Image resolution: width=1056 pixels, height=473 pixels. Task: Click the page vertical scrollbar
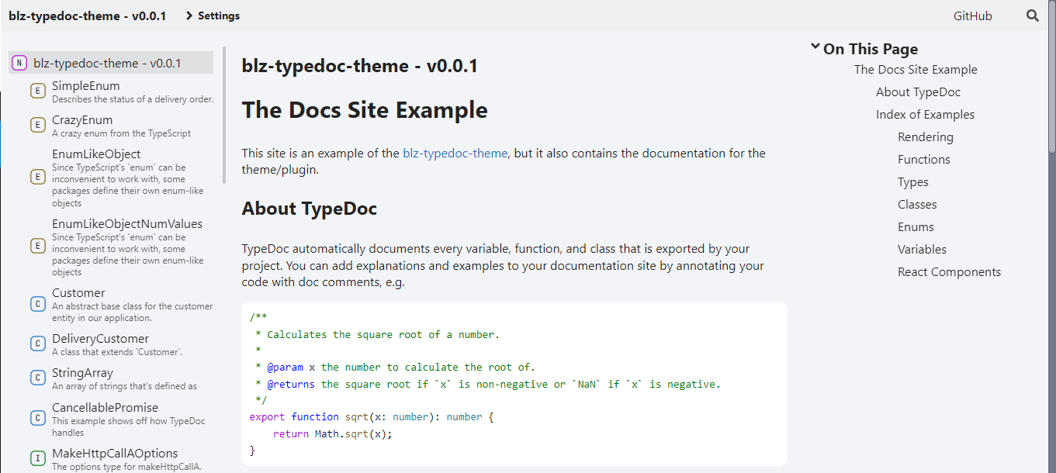coord(1052,78)
